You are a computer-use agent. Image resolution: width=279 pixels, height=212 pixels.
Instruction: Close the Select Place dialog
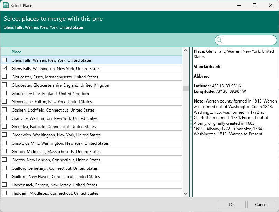271,5
